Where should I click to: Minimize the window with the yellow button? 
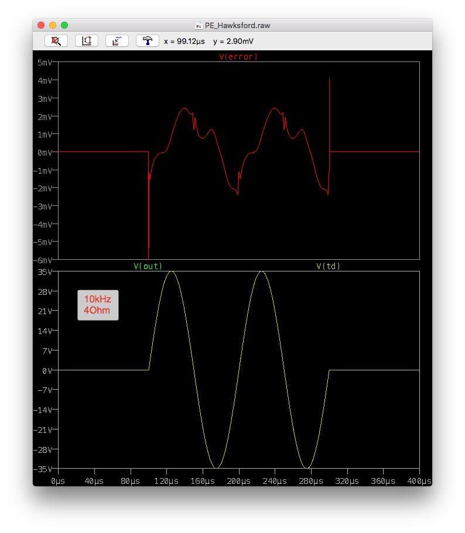53,25
